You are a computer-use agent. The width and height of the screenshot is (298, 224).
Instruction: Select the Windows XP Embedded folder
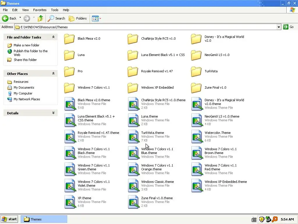coord(150,88)
